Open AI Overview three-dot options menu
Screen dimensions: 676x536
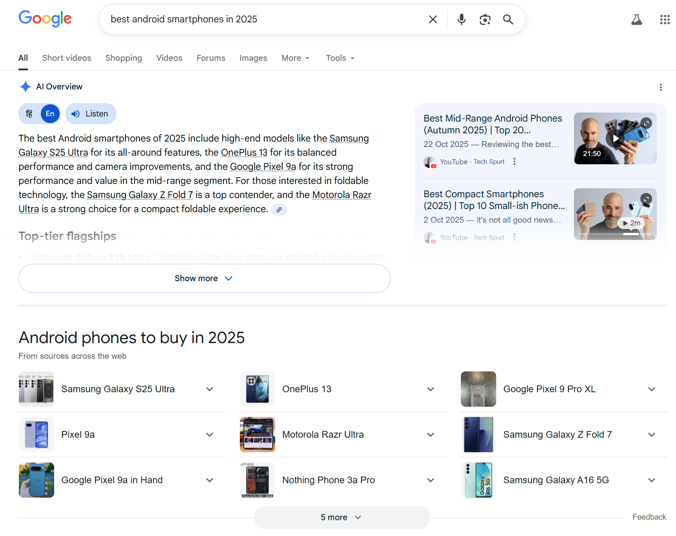coord(661,87)
